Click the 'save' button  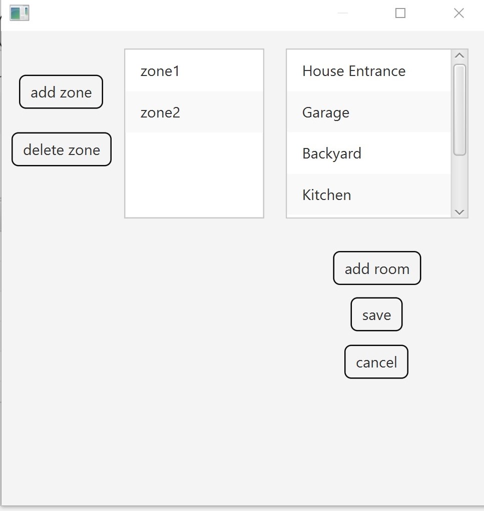point(376,314)
